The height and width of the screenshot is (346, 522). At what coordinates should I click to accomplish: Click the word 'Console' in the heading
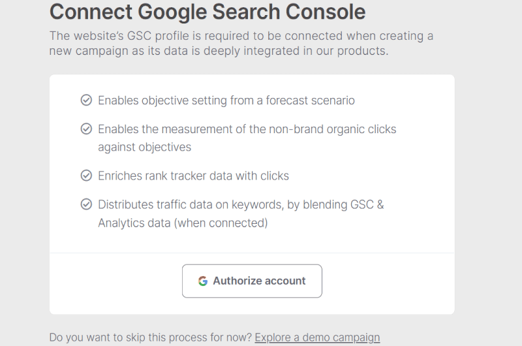click(x=326, y=12)
